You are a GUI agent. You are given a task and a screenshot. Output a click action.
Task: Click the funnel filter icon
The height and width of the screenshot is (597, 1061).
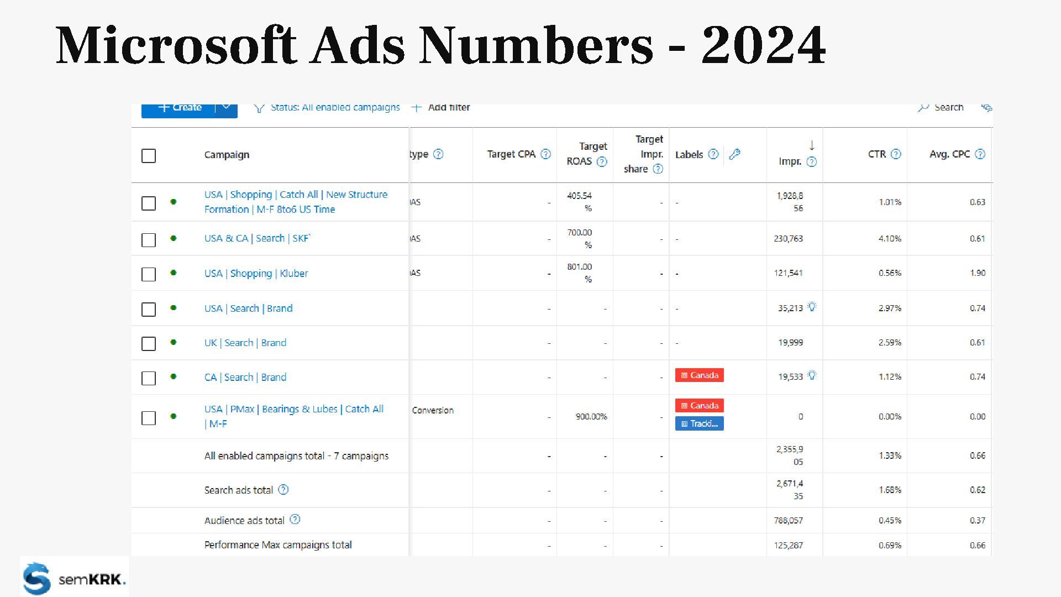click(259, 108)
